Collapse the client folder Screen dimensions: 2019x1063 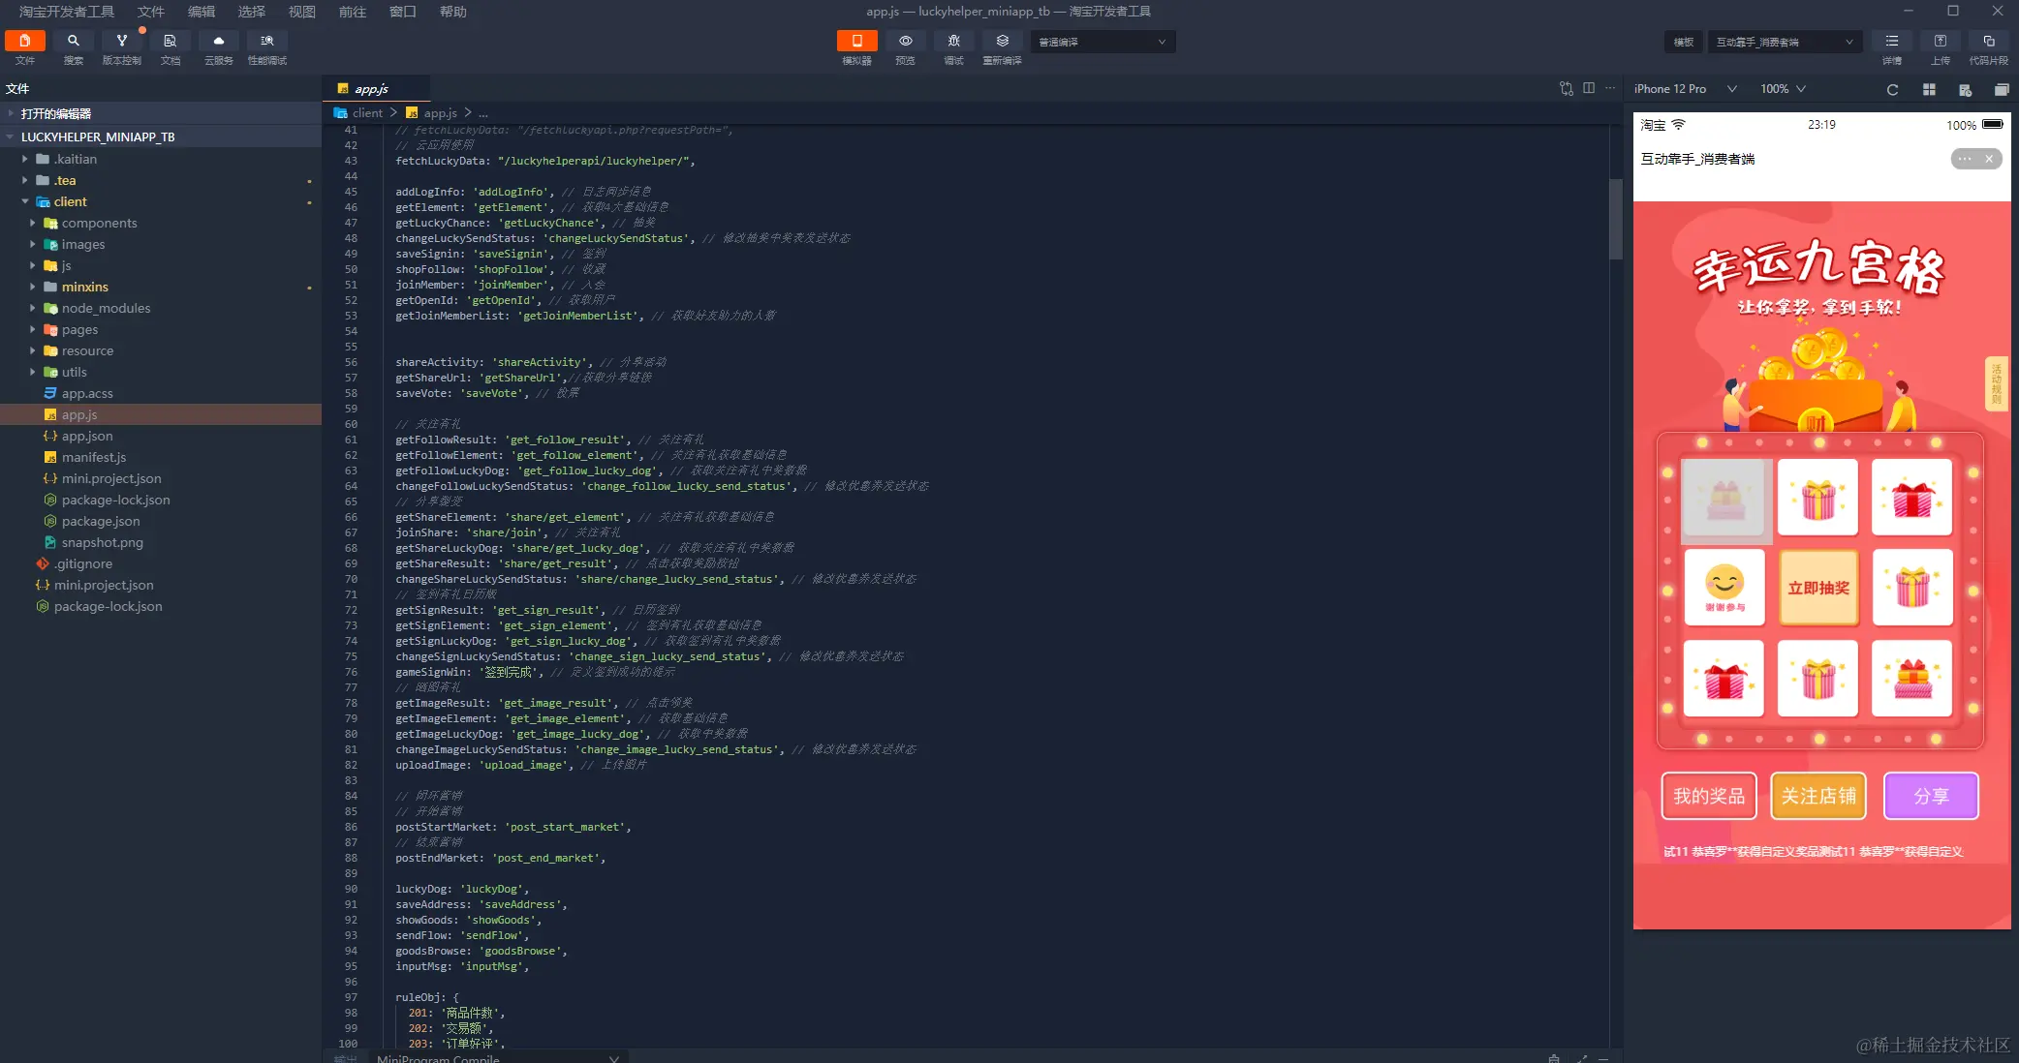pos(70,201)
